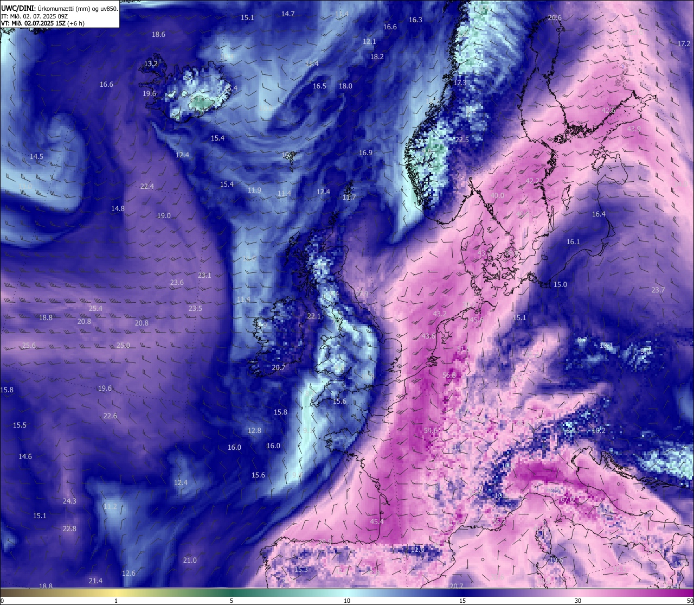This screenshot has width=694, height=605.
Task: Click the 'UWC/DINI: Úrkomumætti (mm) og uv850.' title
Action: pyautogui.click(x=59, y=8)
